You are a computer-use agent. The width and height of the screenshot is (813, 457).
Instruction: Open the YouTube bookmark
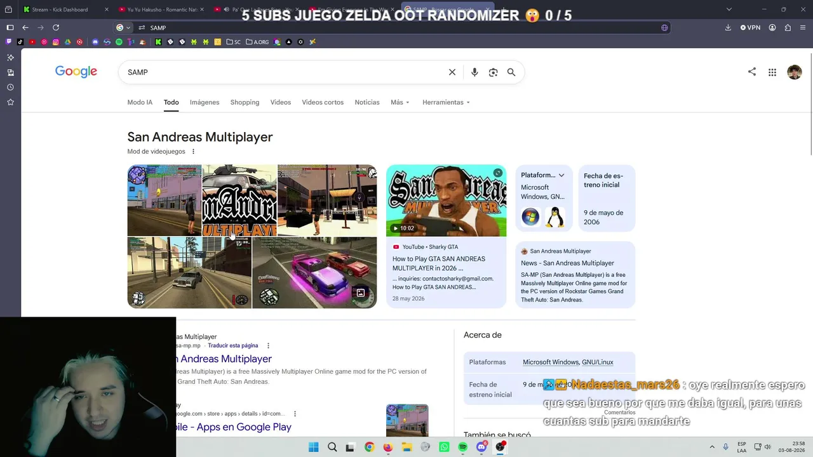tap(32, 42)
